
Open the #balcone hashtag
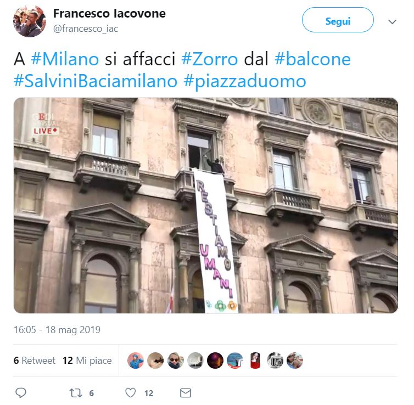coord(312,59)
